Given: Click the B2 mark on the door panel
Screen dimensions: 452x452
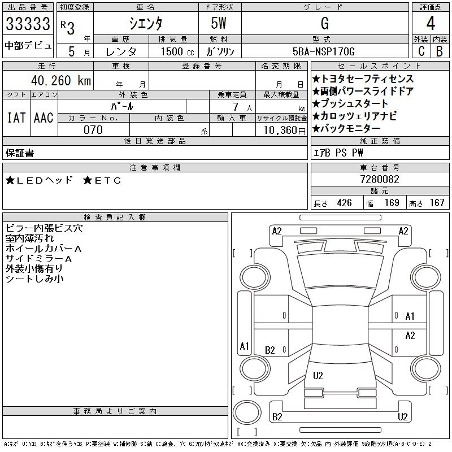Looking at the screenshot, I should tap(270, 350).
